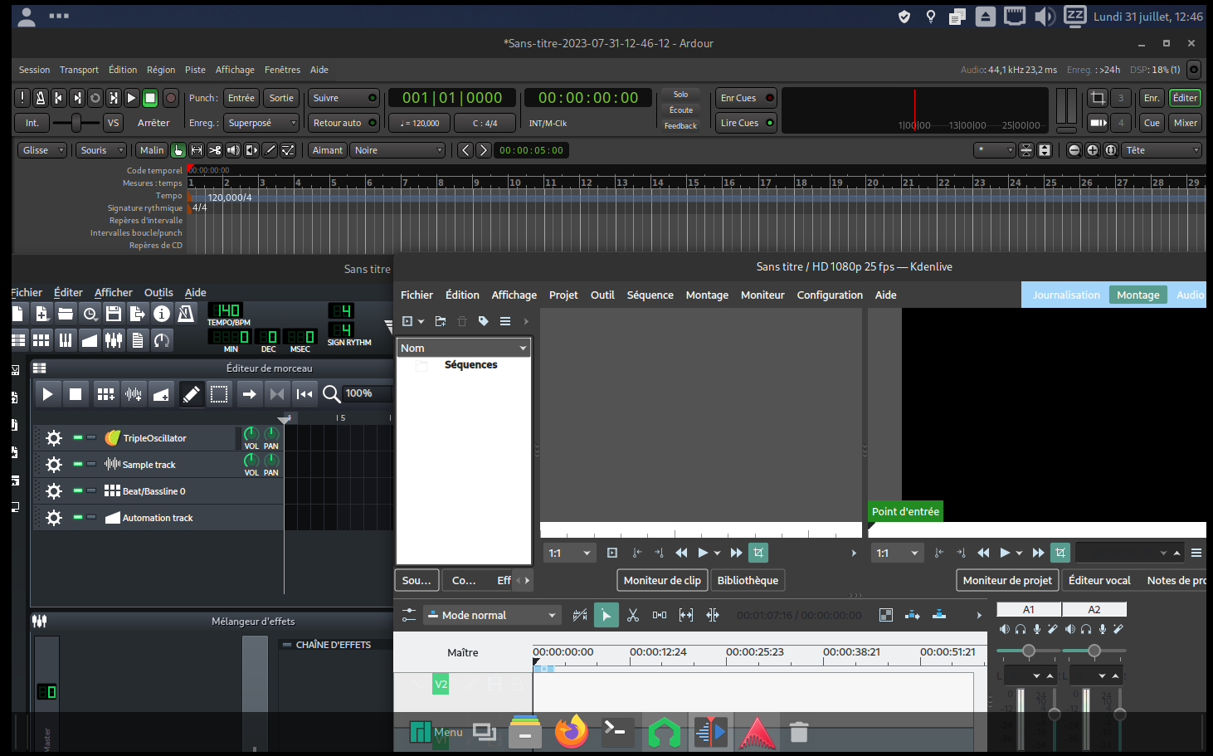Toggle Feedback in Ardour monitor section

tap(680, 125)
